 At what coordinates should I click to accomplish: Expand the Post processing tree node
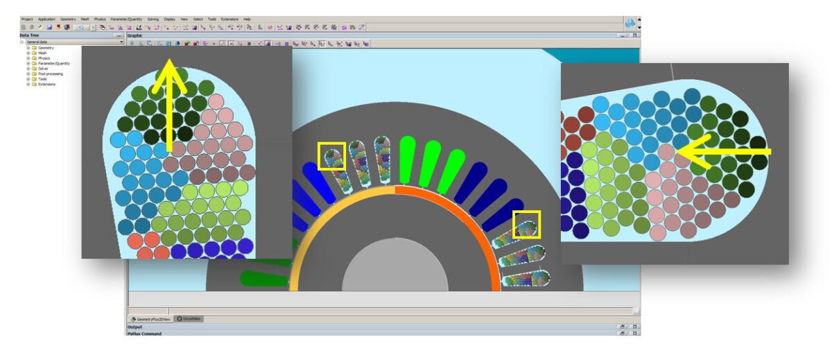click(28, 74)
